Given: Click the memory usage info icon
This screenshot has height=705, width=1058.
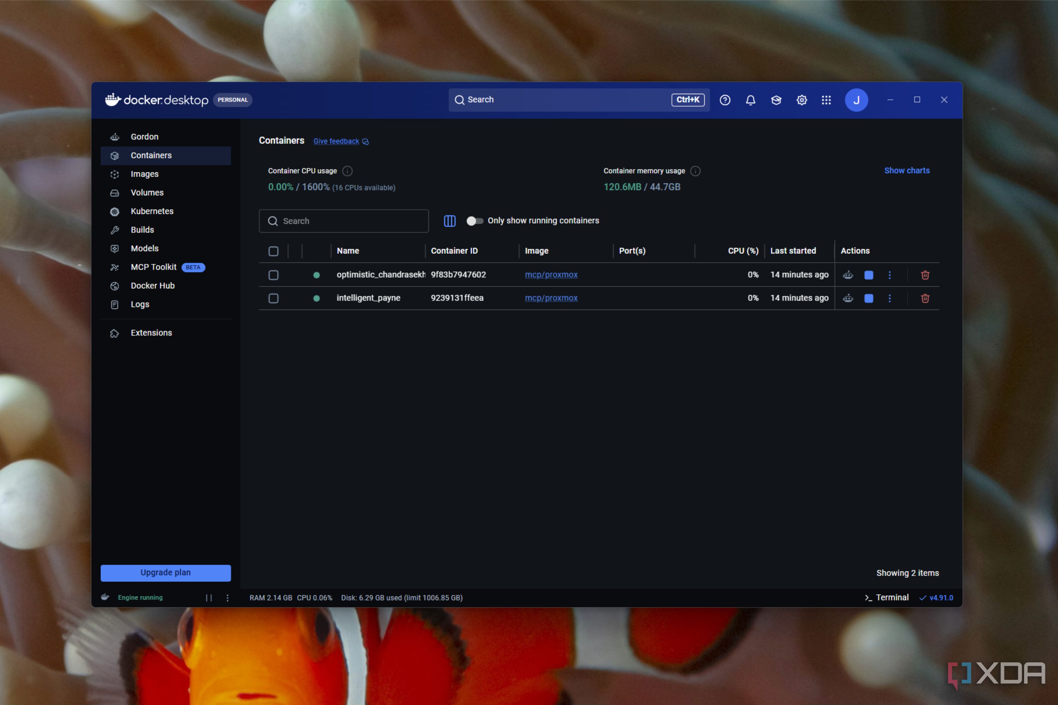Looking at the screenshot, I should 695,171.
